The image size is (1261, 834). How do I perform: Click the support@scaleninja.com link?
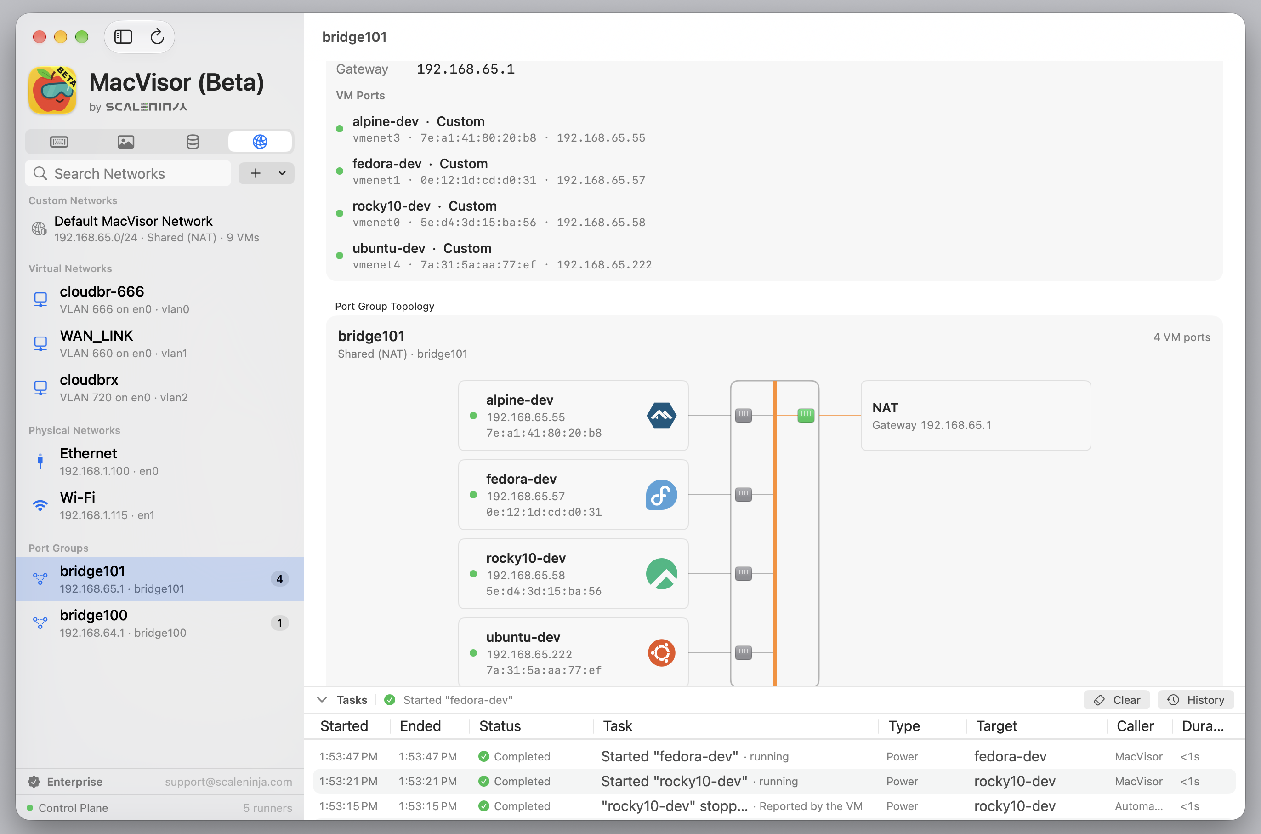click(228, 782)
